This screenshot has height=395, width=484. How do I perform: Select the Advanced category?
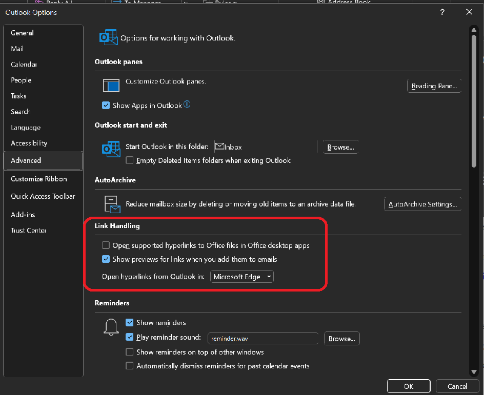click(43, 160)
